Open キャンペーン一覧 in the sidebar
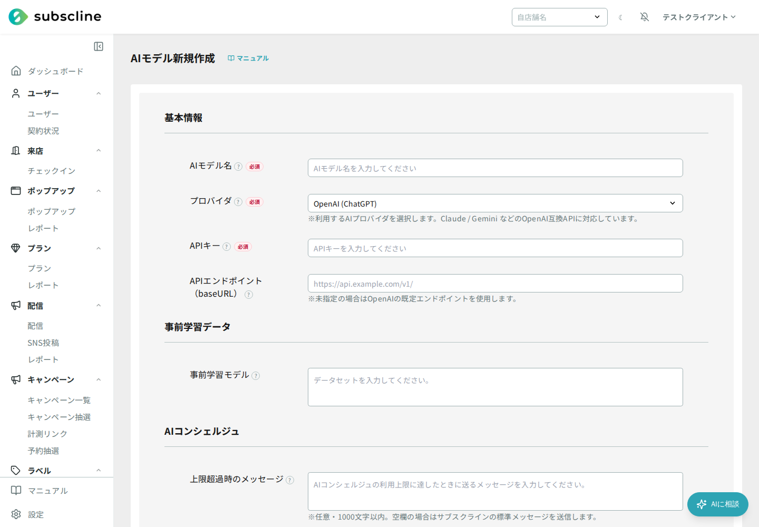Screen dimensions: 759x527 tap(59, 400)
